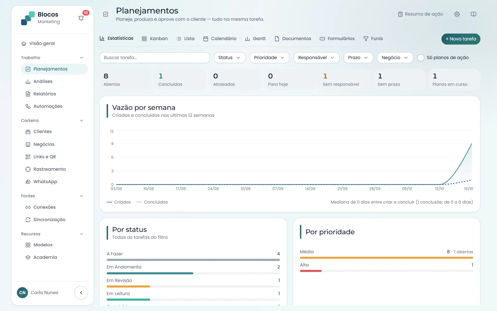
Task: Collapse the Carteira sidebar section
Action: [81, 121]
